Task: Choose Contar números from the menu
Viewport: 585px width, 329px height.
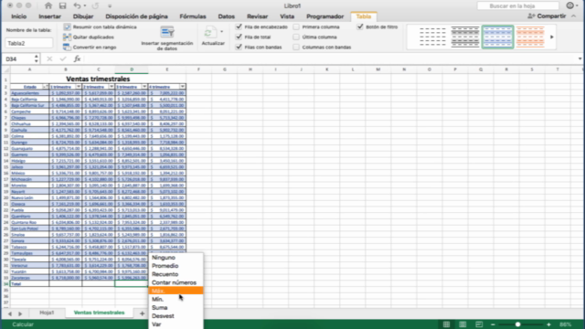Action: point(175,282)
